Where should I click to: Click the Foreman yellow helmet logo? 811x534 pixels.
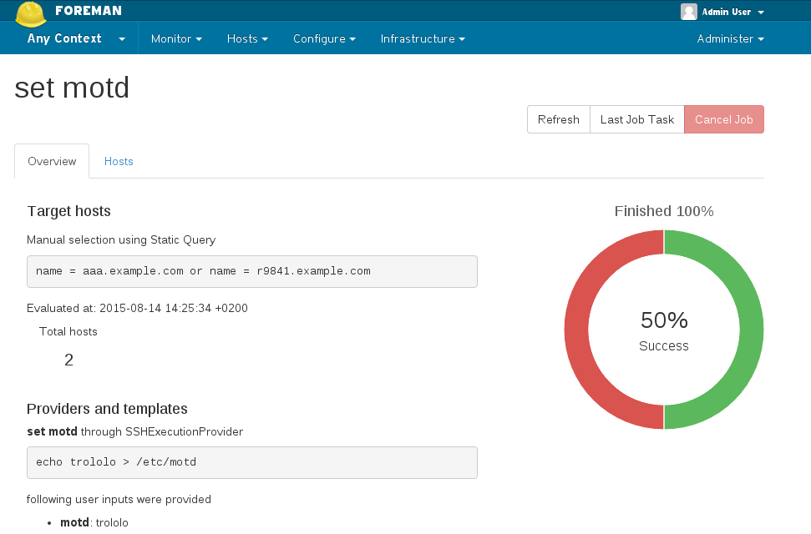pyautogui.click(x=31, y=13)
